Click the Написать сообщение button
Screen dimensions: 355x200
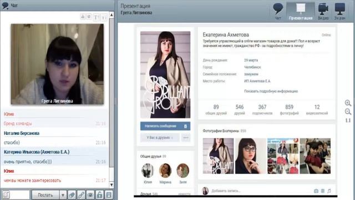tap(165, 126)
